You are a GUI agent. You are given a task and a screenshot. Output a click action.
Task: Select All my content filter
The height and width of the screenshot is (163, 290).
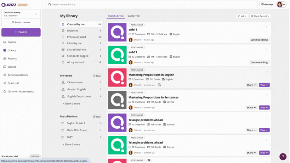click(81, 62)
